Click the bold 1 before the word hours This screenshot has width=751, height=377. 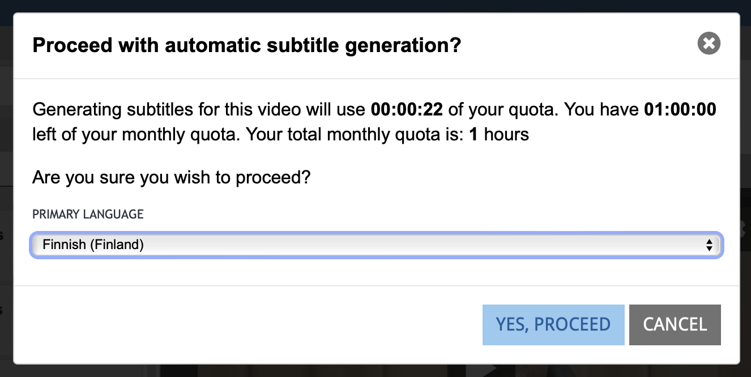tap(473, 135)
